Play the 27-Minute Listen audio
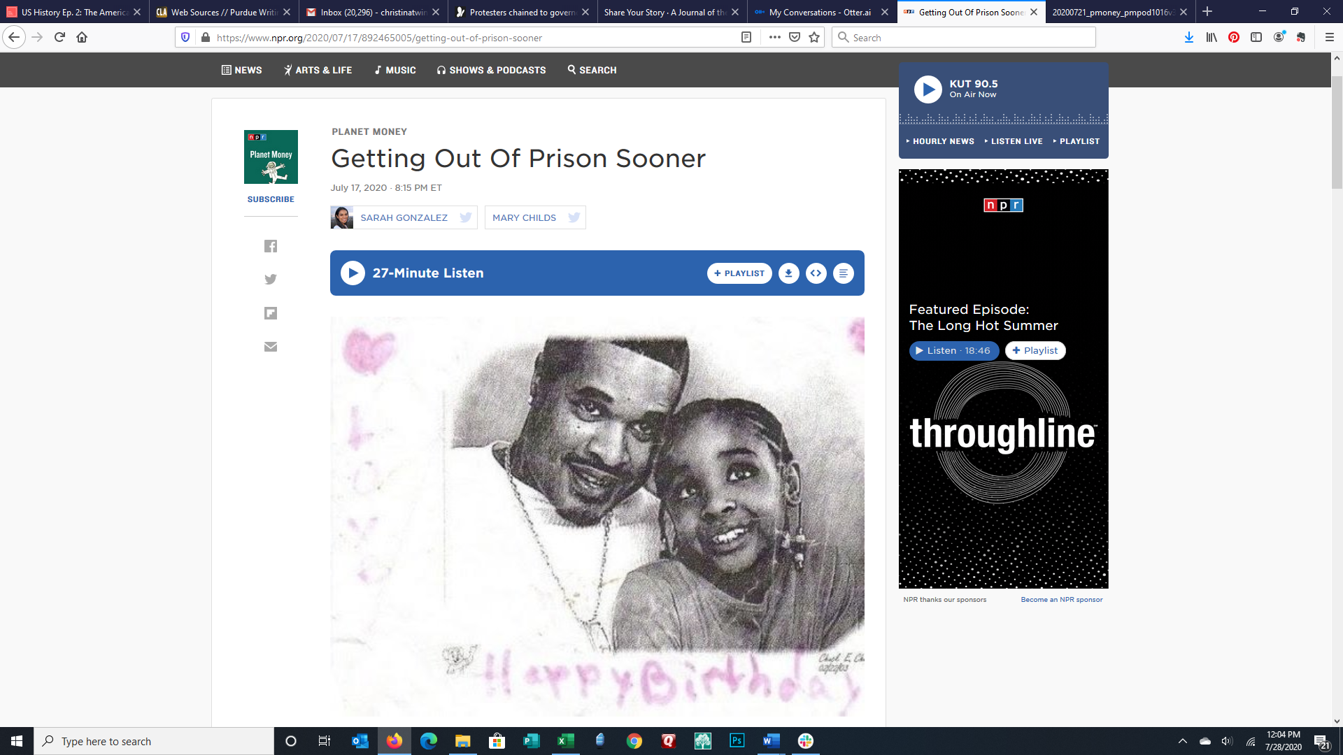 pos(353,273)
